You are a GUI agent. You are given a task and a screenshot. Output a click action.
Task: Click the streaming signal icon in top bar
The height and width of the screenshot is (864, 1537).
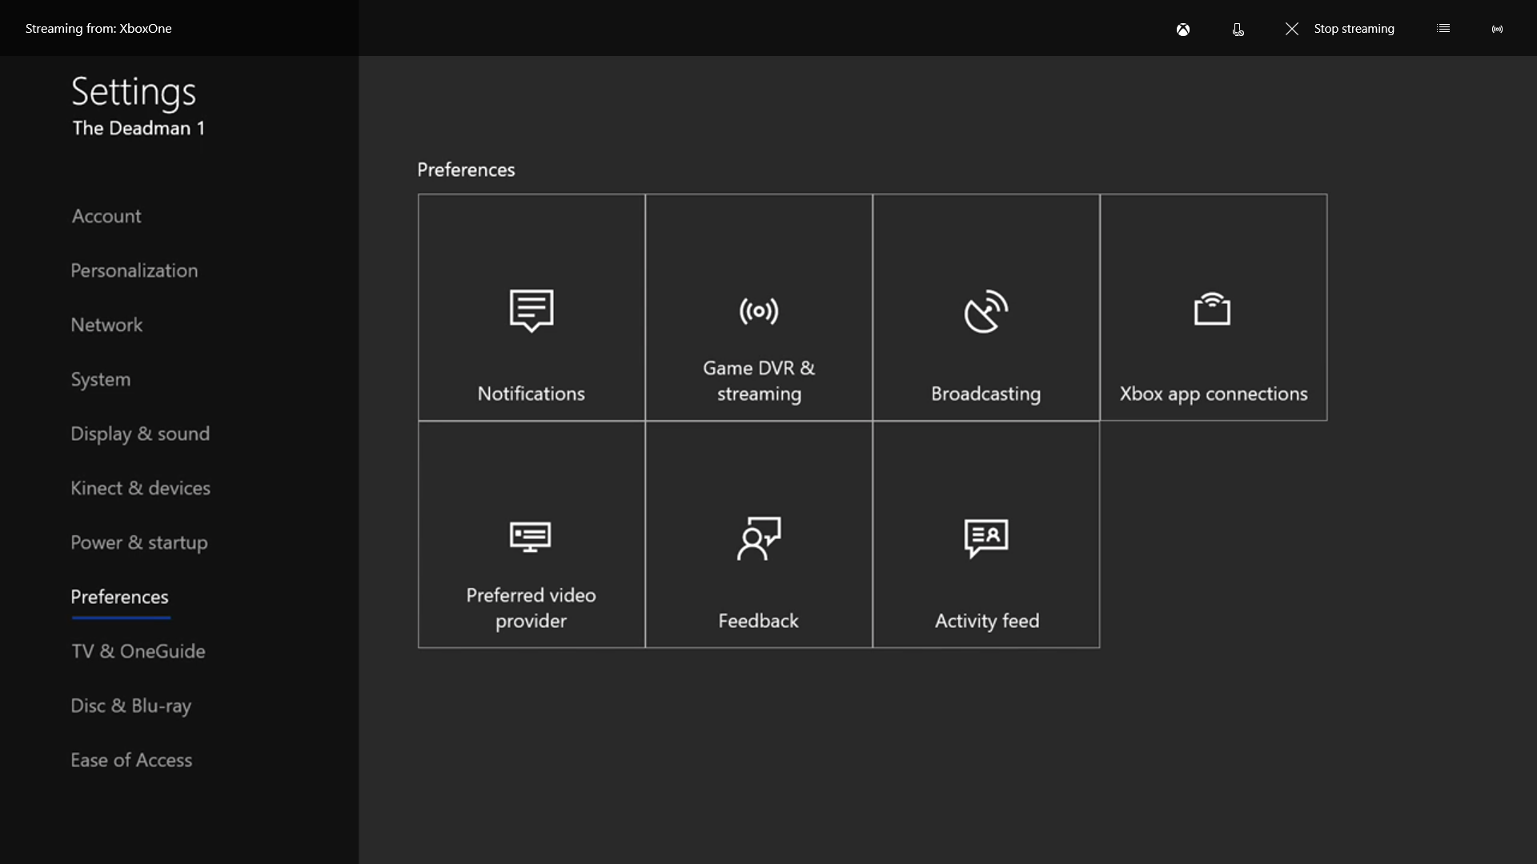1497,30
